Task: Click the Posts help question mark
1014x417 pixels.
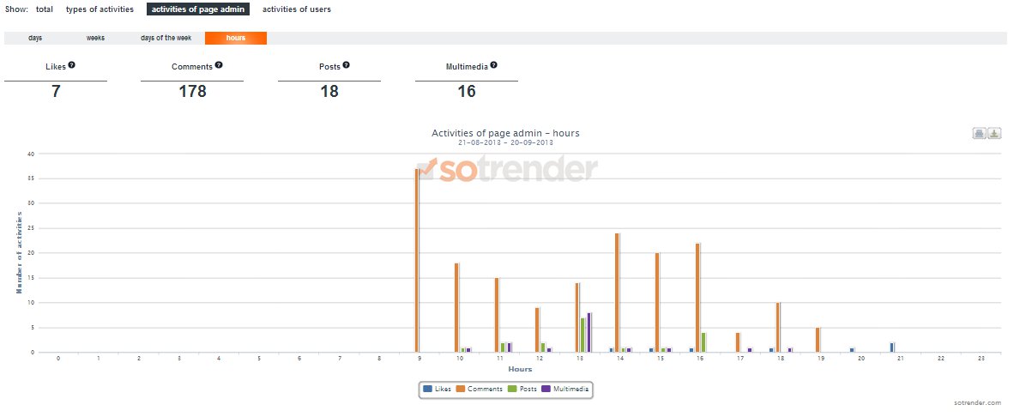Action: [x=346, y=65]
